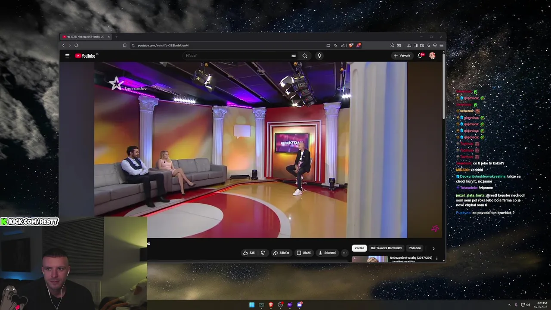Viewport: 551px width, 310px height.
Task: Show hidden tray icons chevron
Action: click(x=509, y=305)
